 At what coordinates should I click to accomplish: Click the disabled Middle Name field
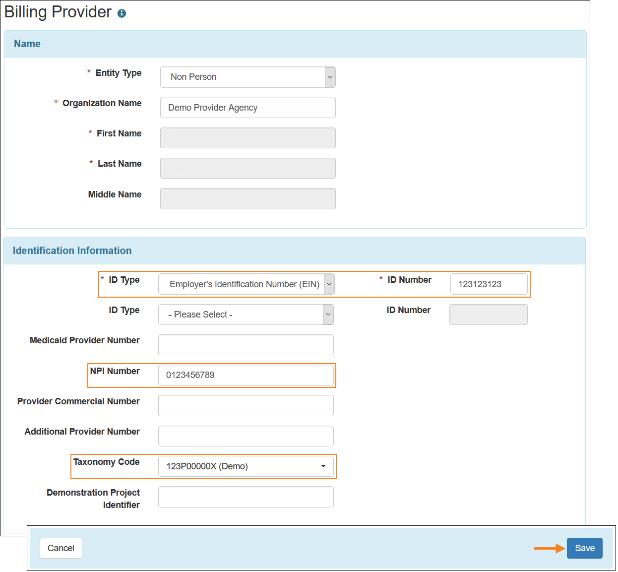click(x=247, y=198)
